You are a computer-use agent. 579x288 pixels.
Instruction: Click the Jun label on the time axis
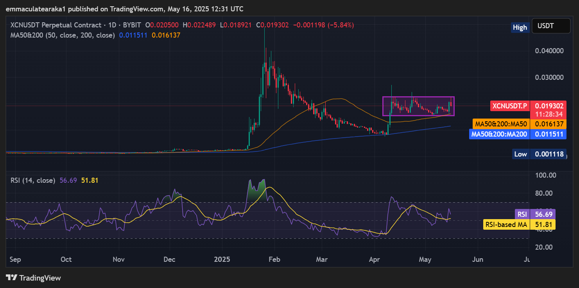pyautogui.click(x=478, y=259)
